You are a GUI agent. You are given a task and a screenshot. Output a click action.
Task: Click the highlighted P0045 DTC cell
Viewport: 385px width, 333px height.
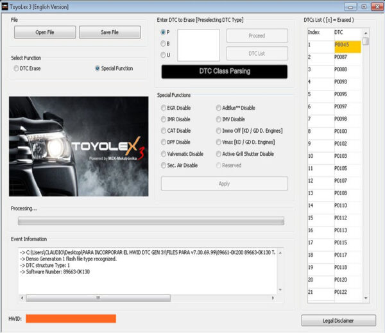tap(348, 47)
